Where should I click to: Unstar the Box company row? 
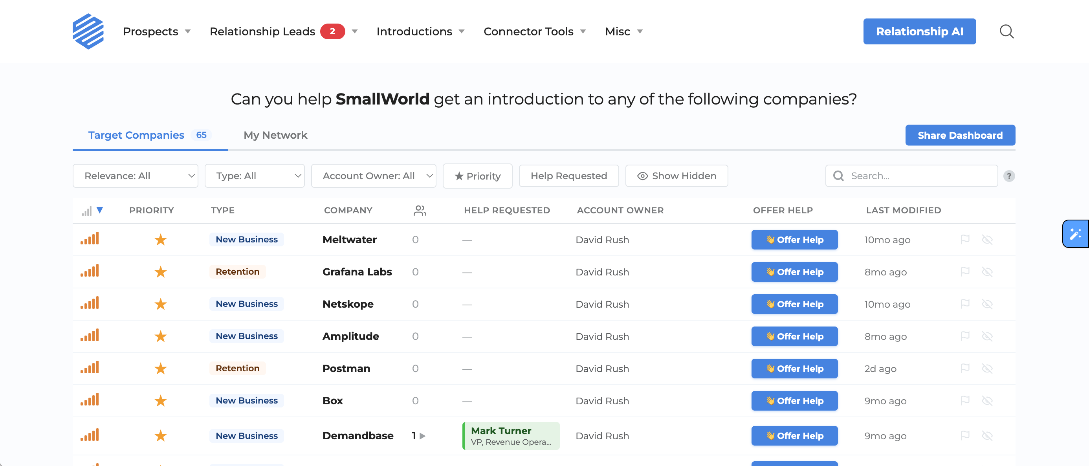161,400
